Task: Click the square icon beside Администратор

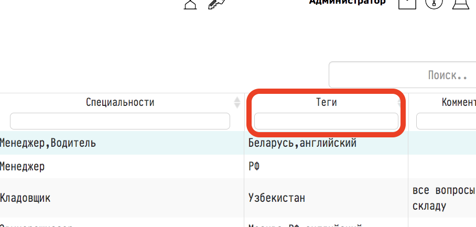Action: [407, 4]
